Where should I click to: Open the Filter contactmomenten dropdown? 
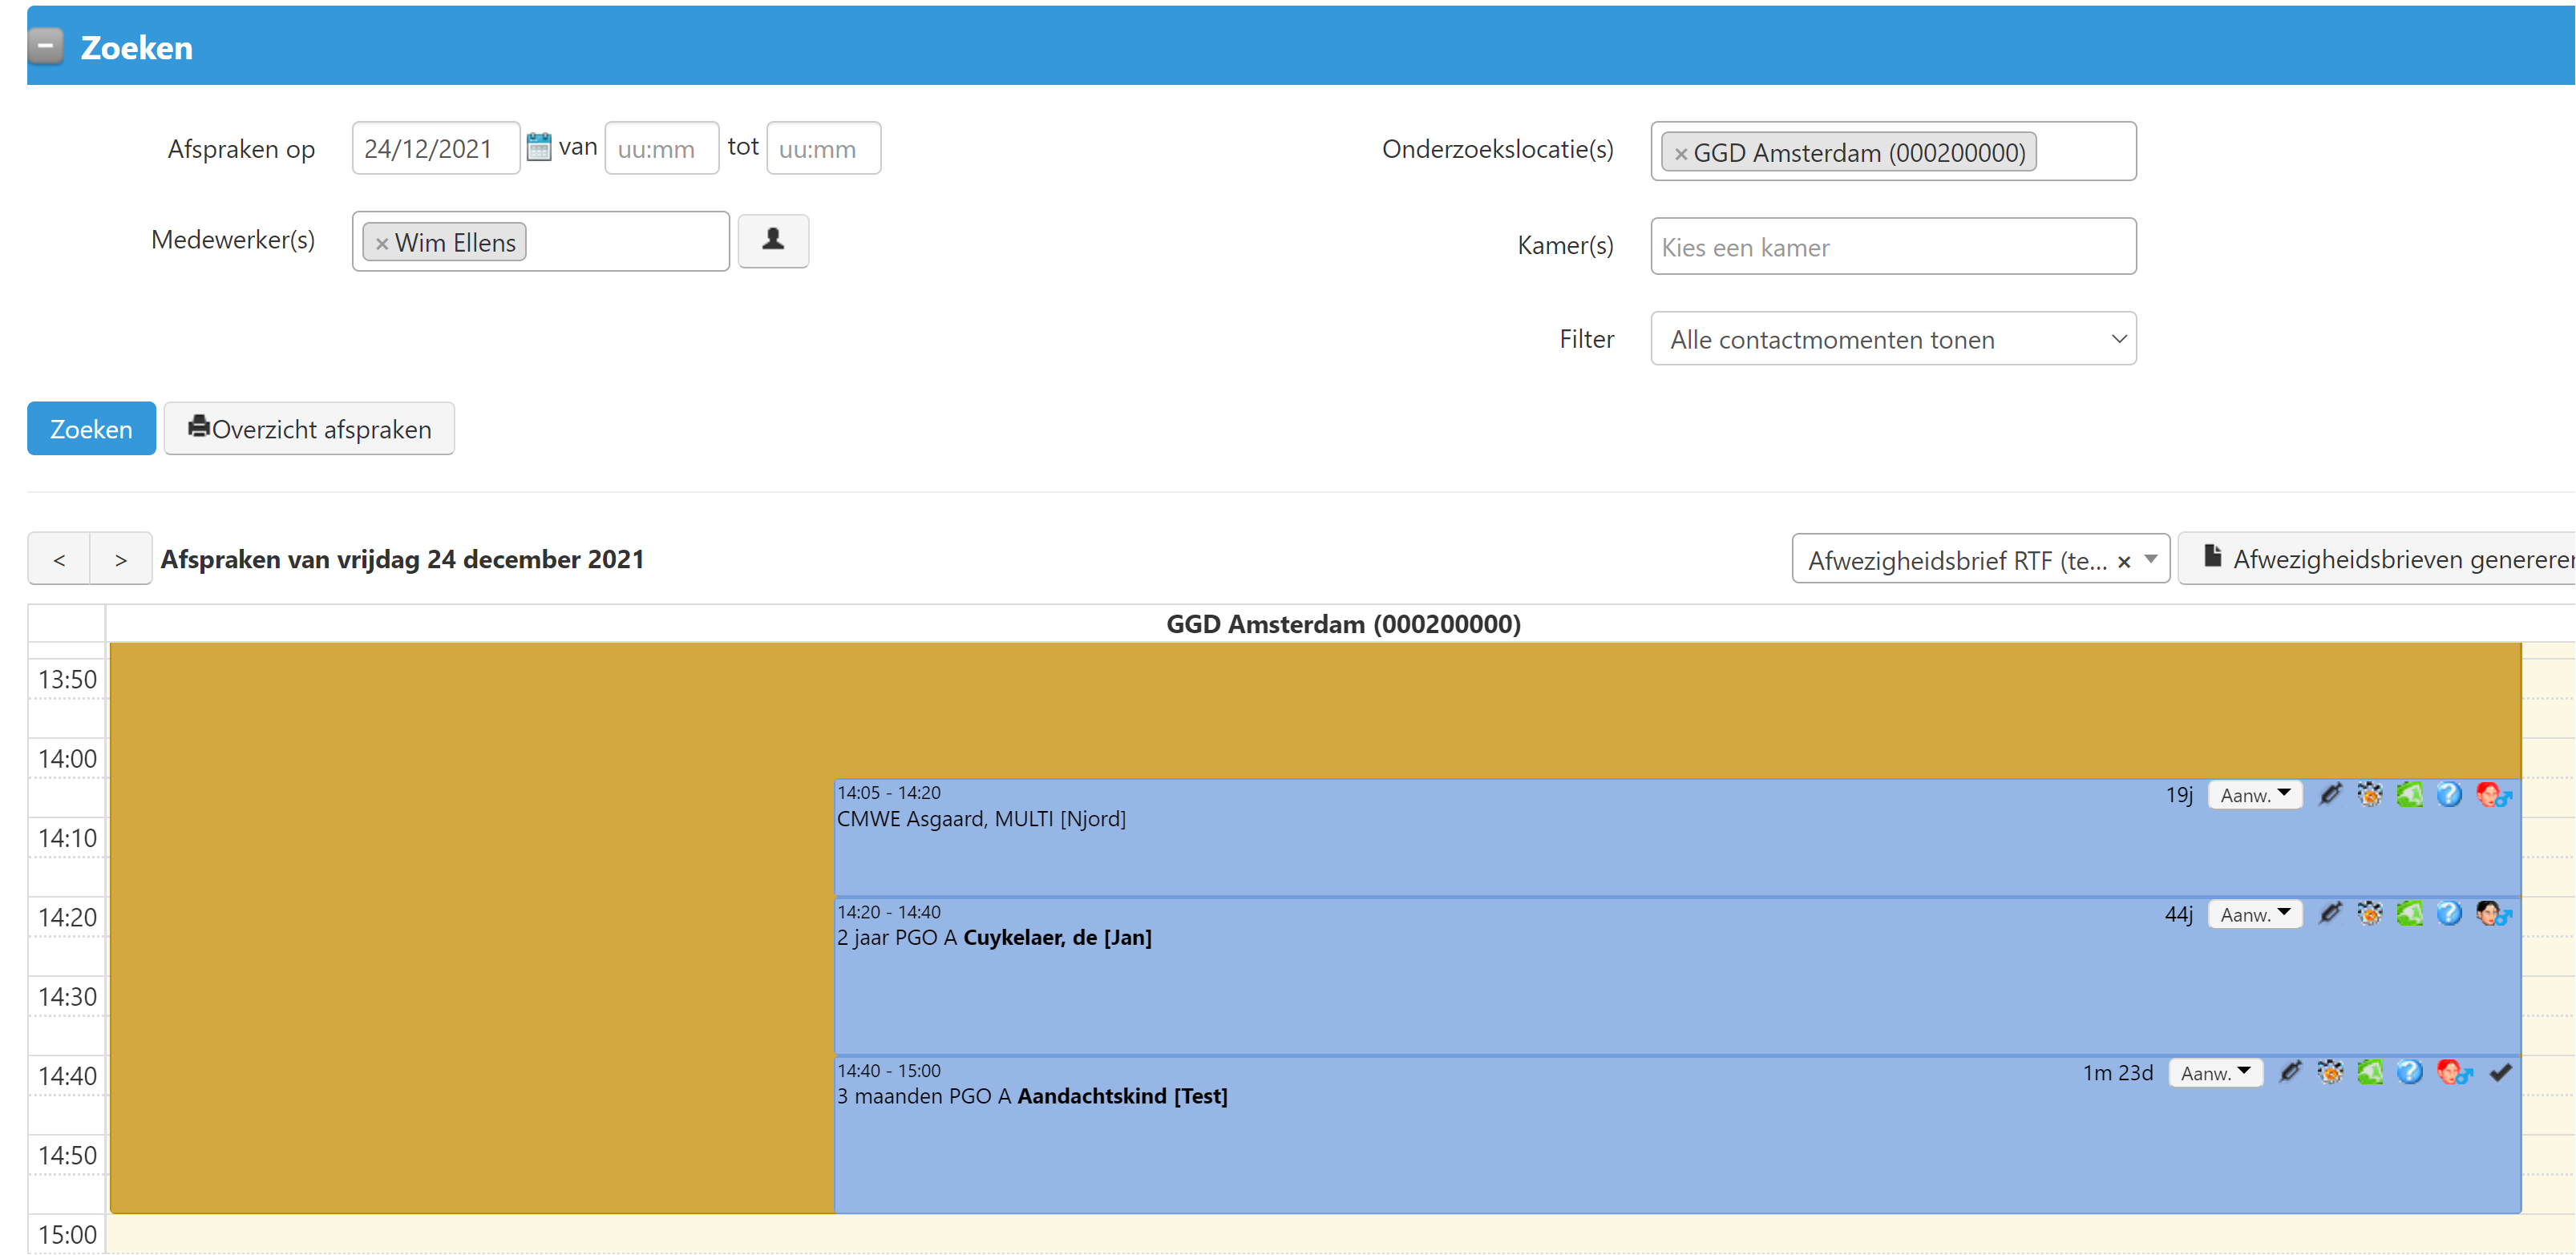1892,339
